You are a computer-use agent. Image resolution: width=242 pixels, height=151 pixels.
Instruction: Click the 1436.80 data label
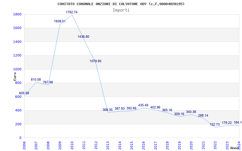tap(83, 37)
